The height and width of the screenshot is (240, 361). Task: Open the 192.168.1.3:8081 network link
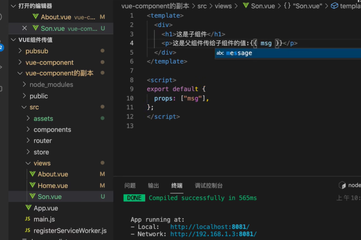click(213, 234)
